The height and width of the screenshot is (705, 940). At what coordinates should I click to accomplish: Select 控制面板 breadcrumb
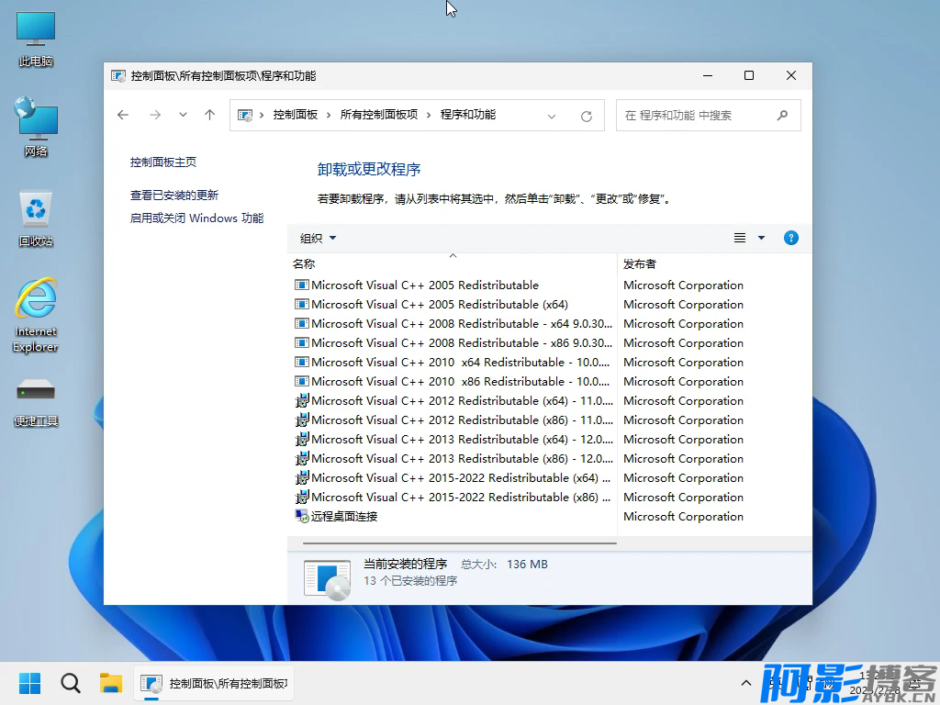[x=295, y=115]
